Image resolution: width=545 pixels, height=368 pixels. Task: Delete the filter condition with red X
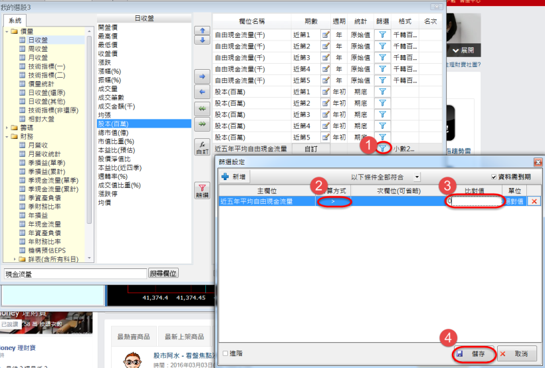[533, 201]
